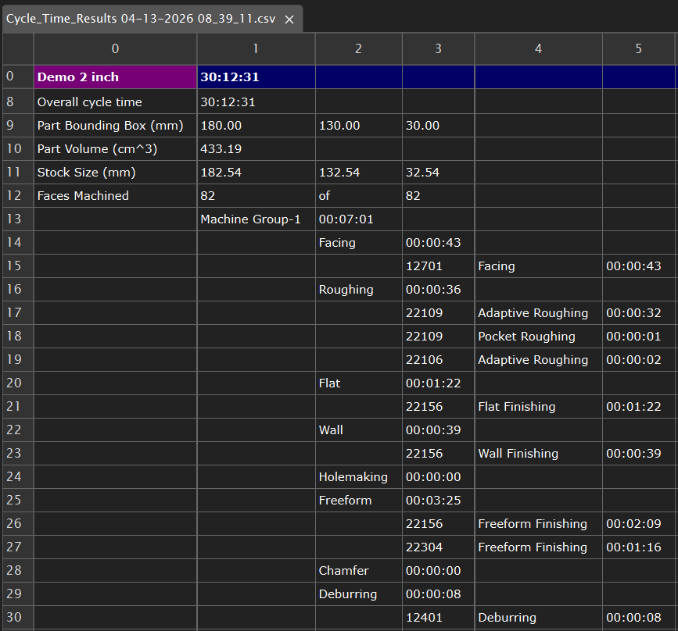The height and width of the screenshot is (631, 678).
Task: Click the 'Flat Finishing' cell
Action: pyautogui.click(x=538, y=406)
